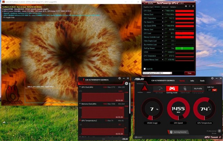
Task: Click Professional Mode arrow icon
Action: [219, 131]
